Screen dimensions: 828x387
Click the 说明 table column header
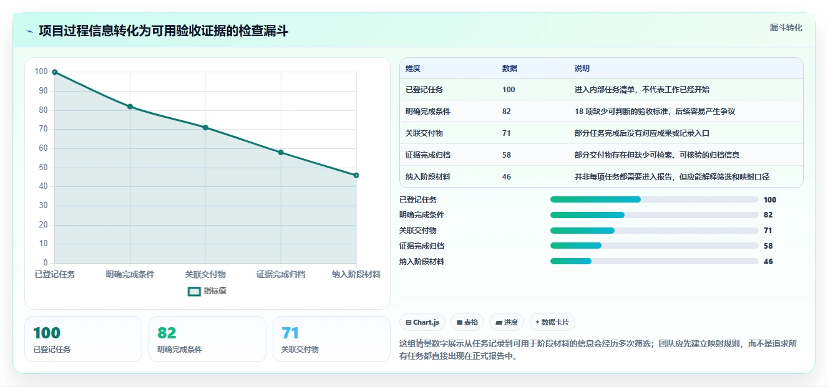click(582, 69)
